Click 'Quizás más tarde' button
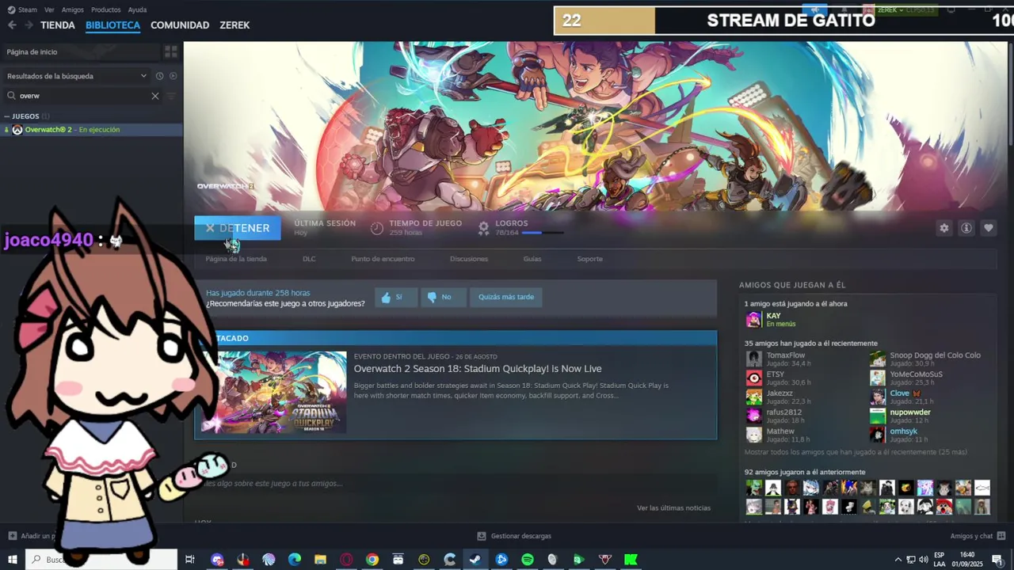This screenshot has width=1014, height=570. click(x=506, y=297)
